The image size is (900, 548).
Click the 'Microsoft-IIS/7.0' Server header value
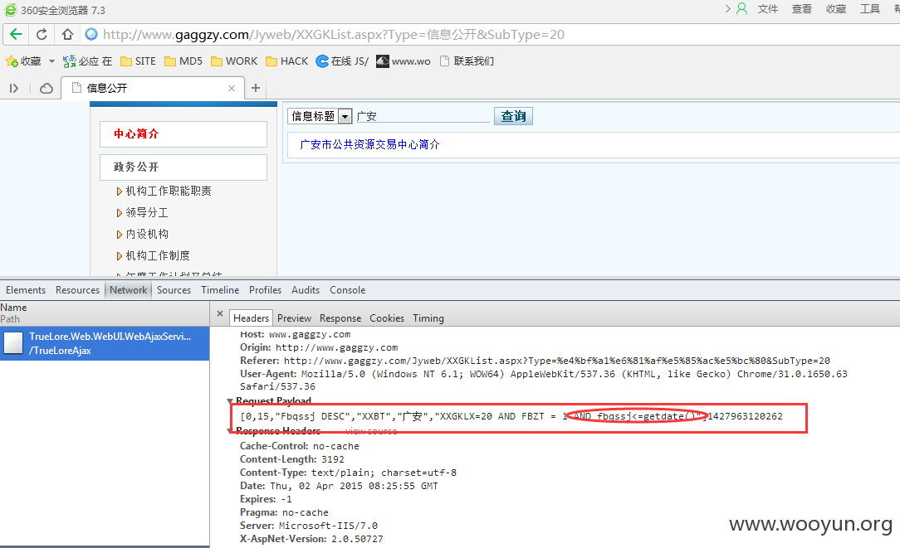point(328,526)
